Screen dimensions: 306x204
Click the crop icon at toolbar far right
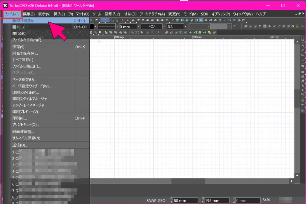[303, 26]
